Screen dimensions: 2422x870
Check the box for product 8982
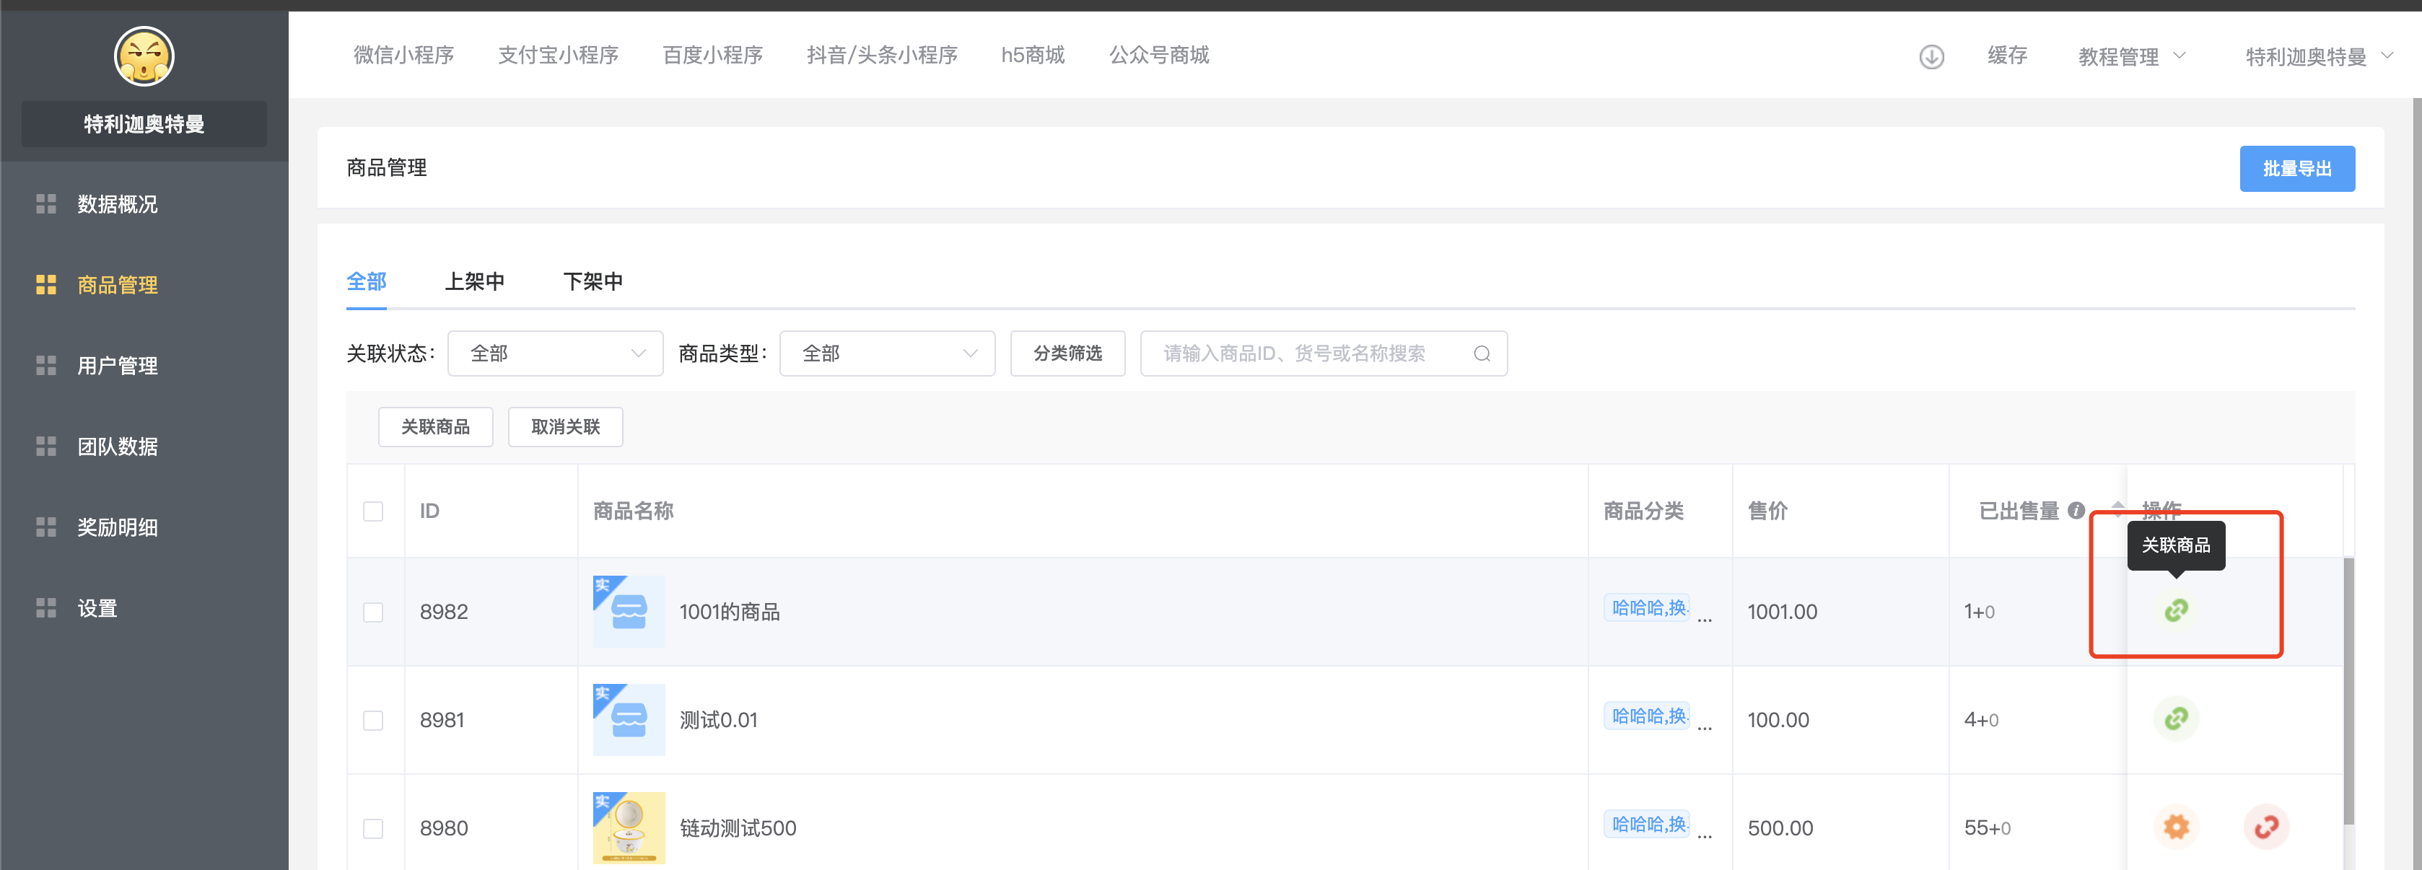pyautogui.click(x=373, y=612)
